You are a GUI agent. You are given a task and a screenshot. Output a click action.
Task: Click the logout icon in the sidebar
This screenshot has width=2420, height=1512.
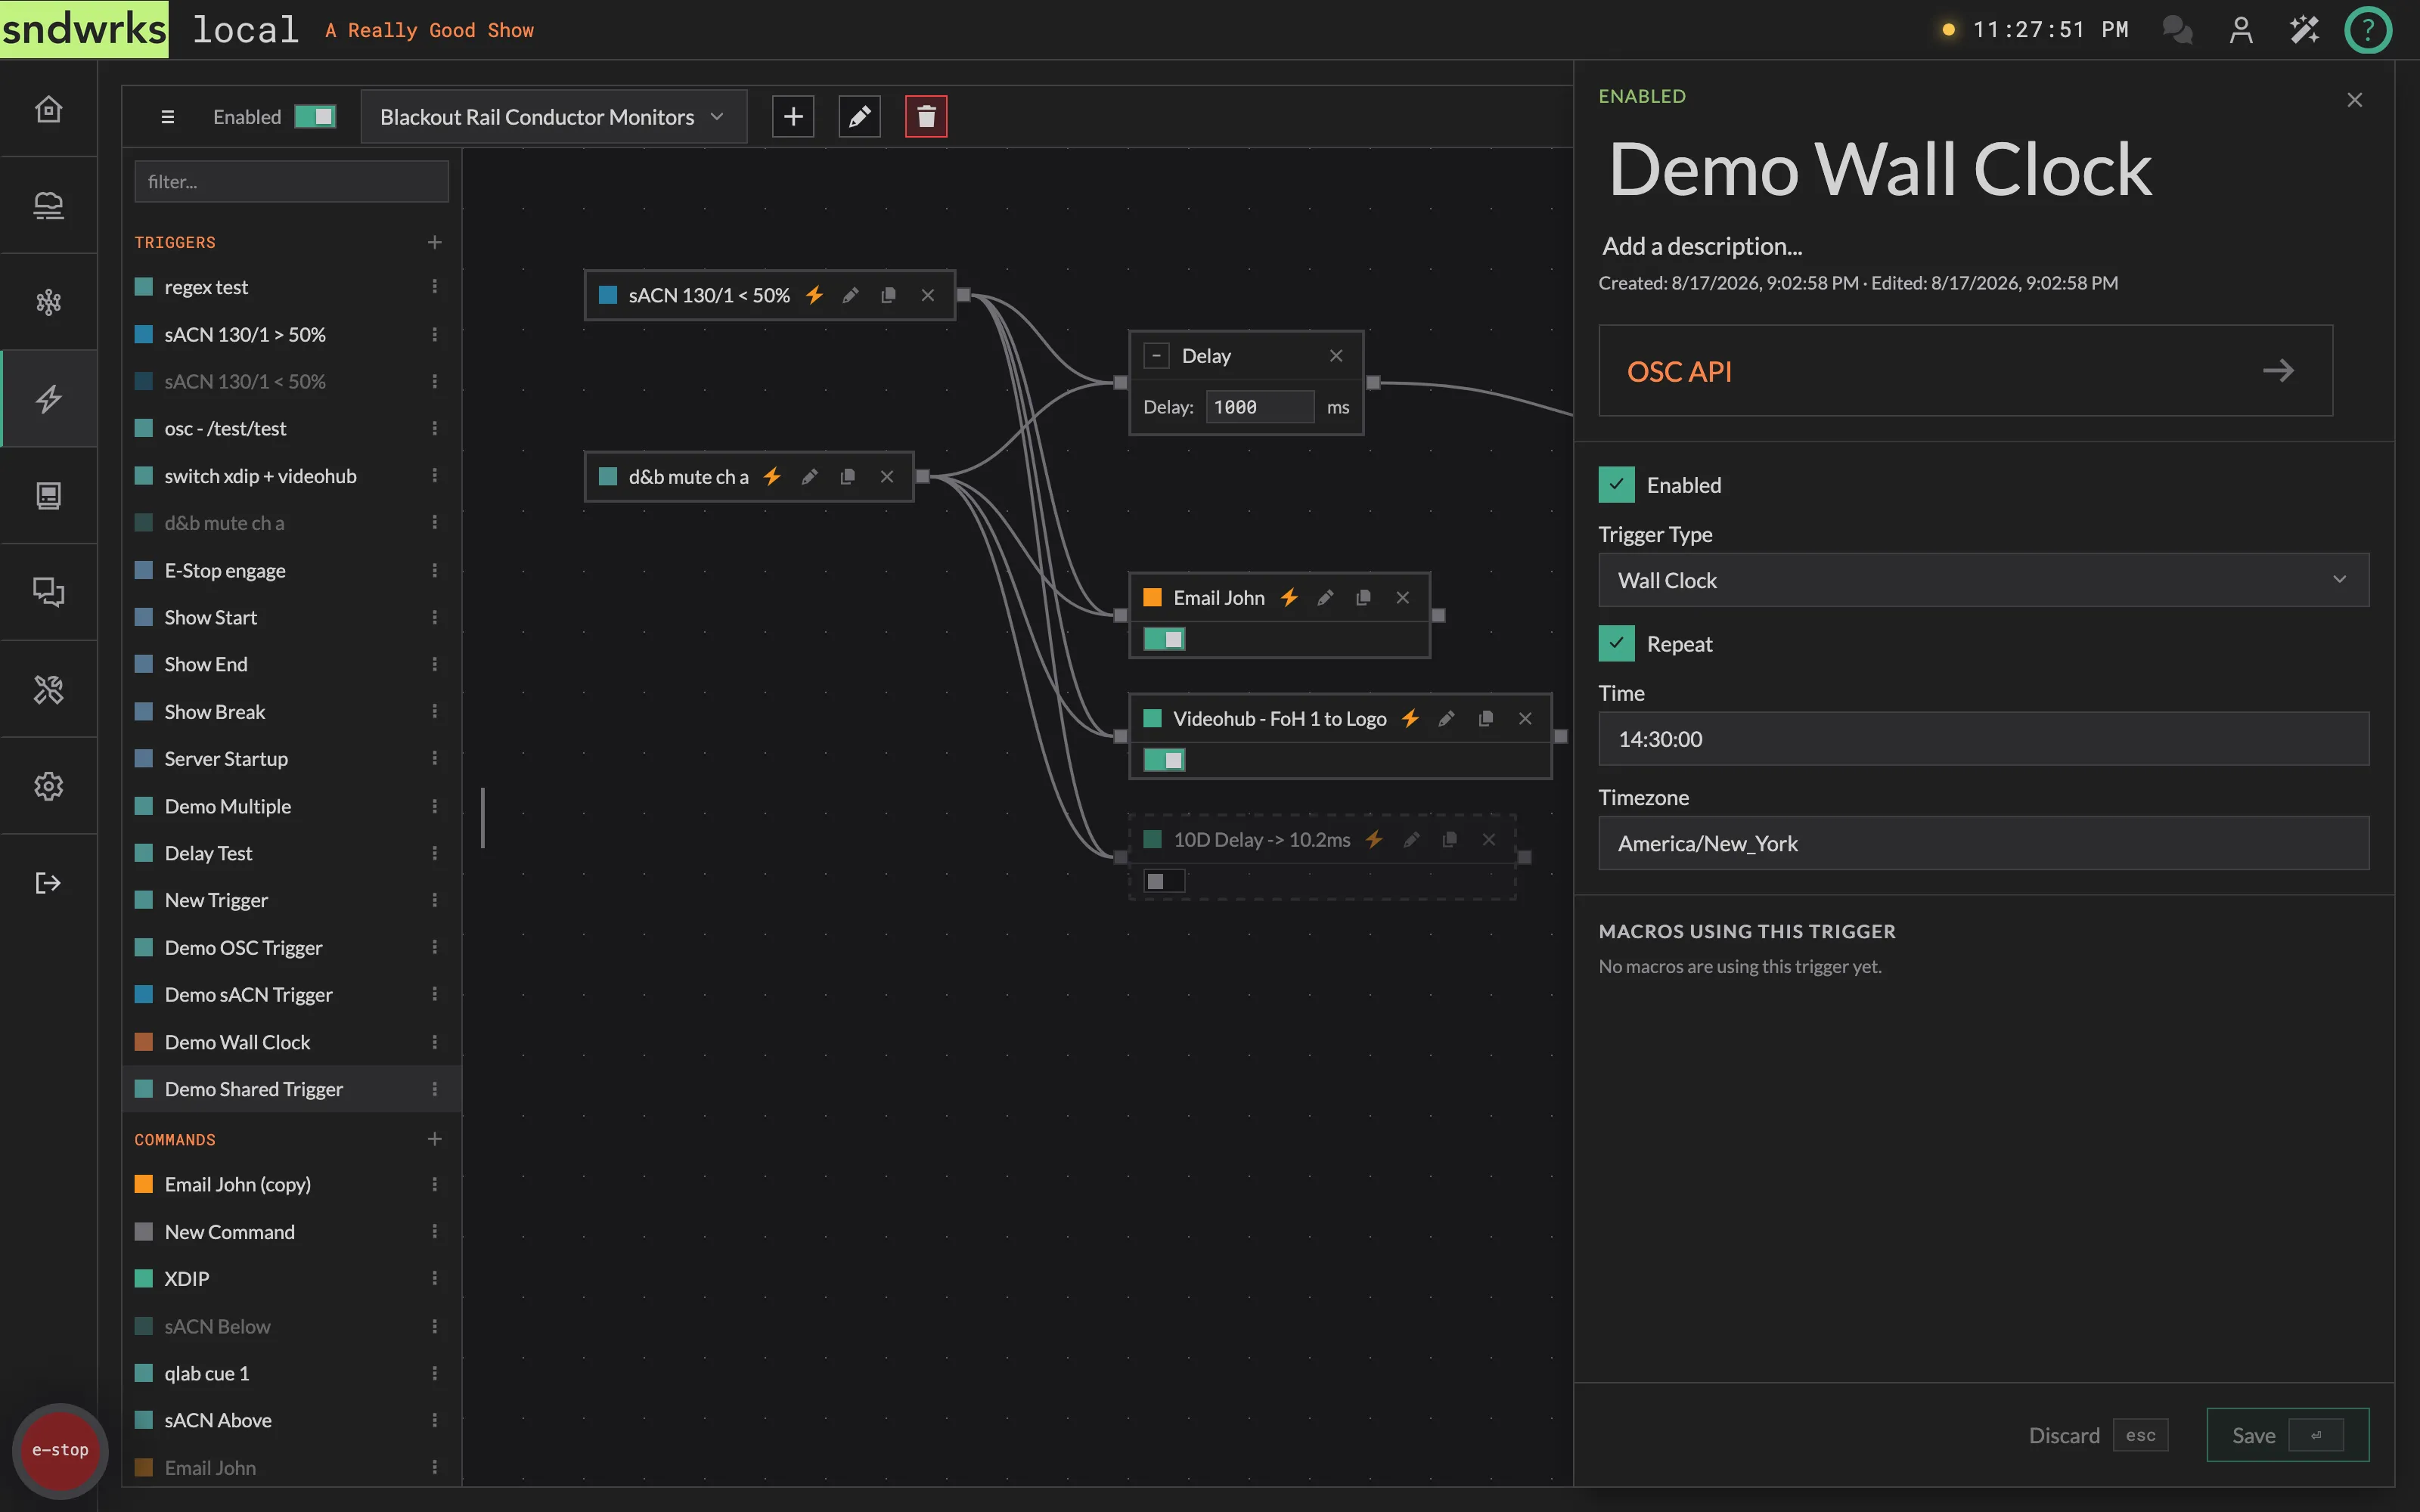(x=48, y=883)
